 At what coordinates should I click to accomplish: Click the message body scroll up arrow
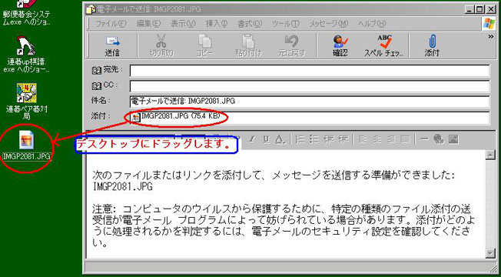[489, 155]
